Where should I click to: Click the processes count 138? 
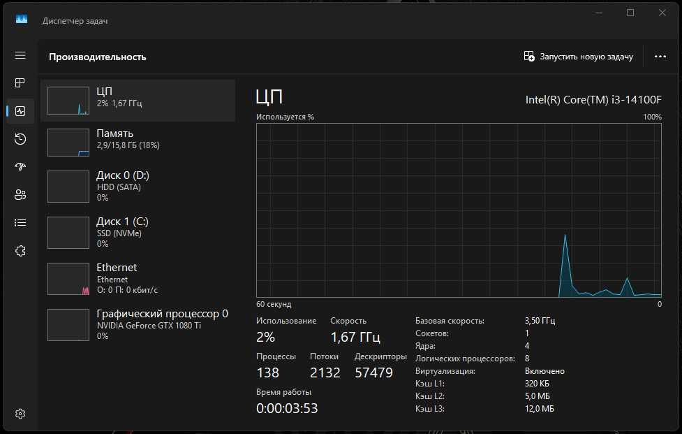(268, 372)
